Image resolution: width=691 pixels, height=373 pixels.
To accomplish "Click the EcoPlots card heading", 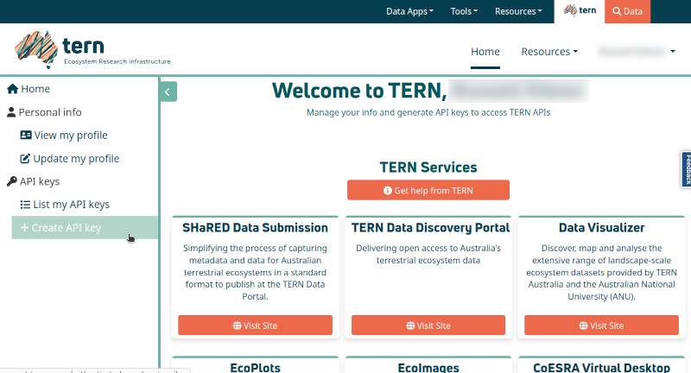I will coord(255,367).
